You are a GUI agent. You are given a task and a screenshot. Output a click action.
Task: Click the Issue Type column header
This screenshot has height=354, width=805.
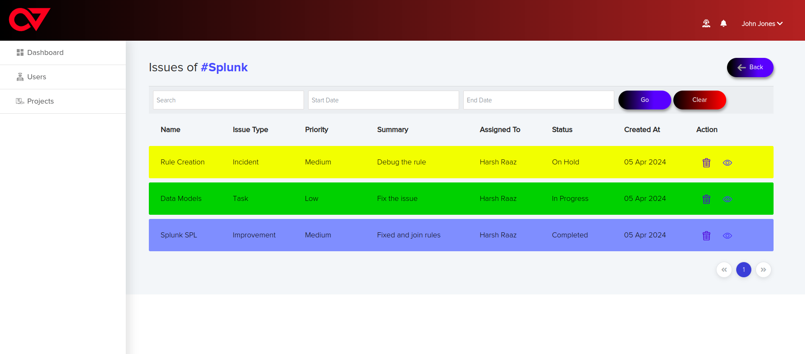(250, 130)
